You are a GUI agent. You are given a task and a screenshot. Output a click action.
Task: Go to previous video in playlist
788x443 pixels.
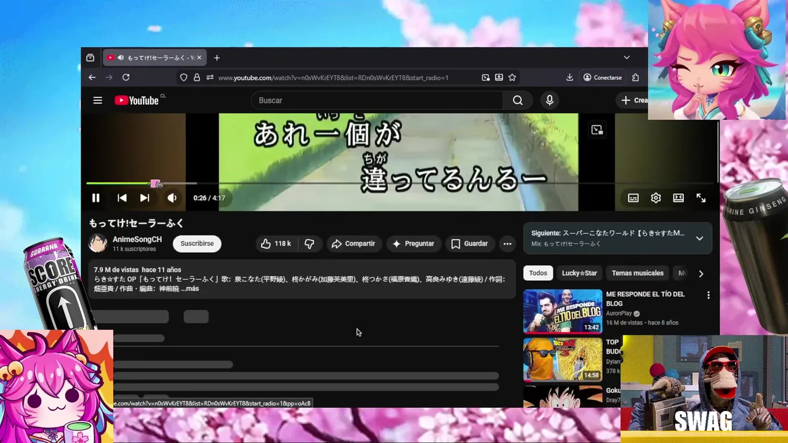(x=122, y=198)
